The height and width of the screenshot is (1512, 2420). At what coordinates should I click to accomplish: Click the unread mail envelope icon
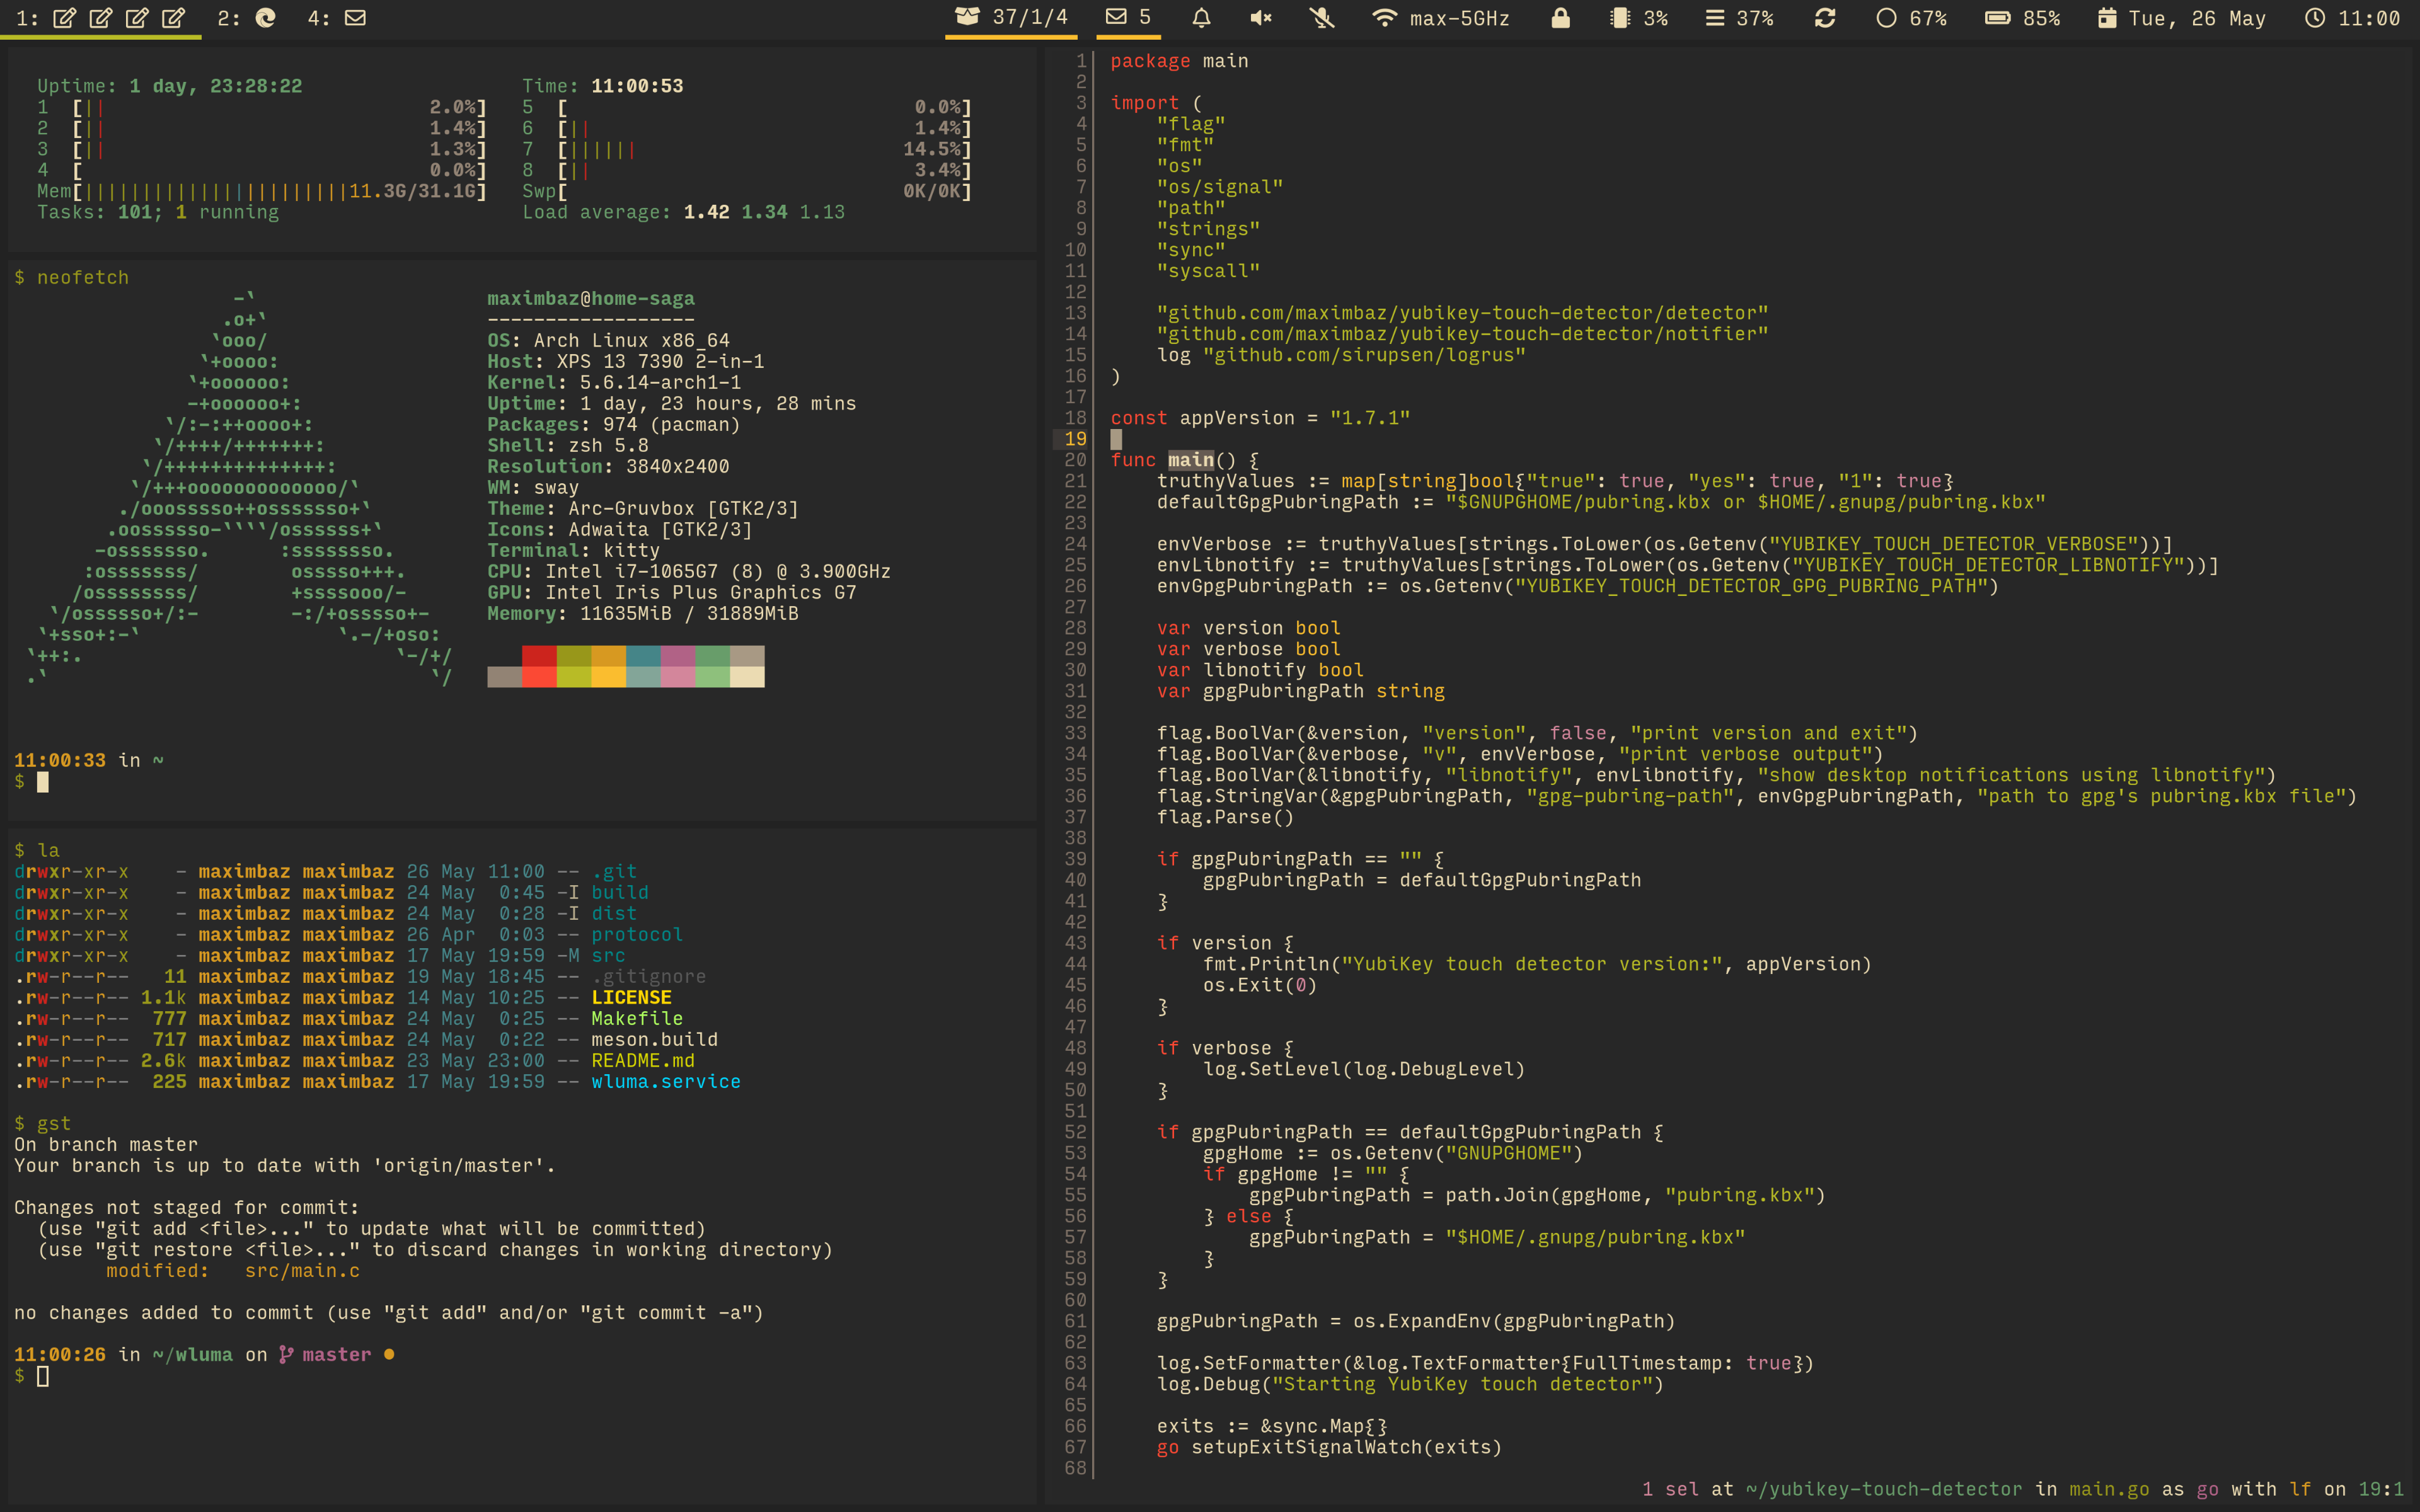coord(1116,17)
